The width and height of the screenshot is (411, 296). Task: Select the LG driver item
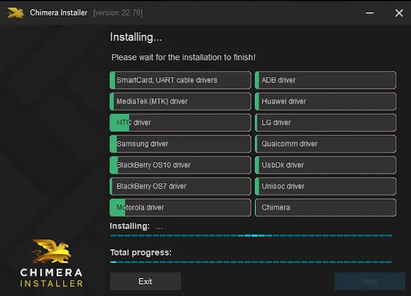[x=325, y=123]
